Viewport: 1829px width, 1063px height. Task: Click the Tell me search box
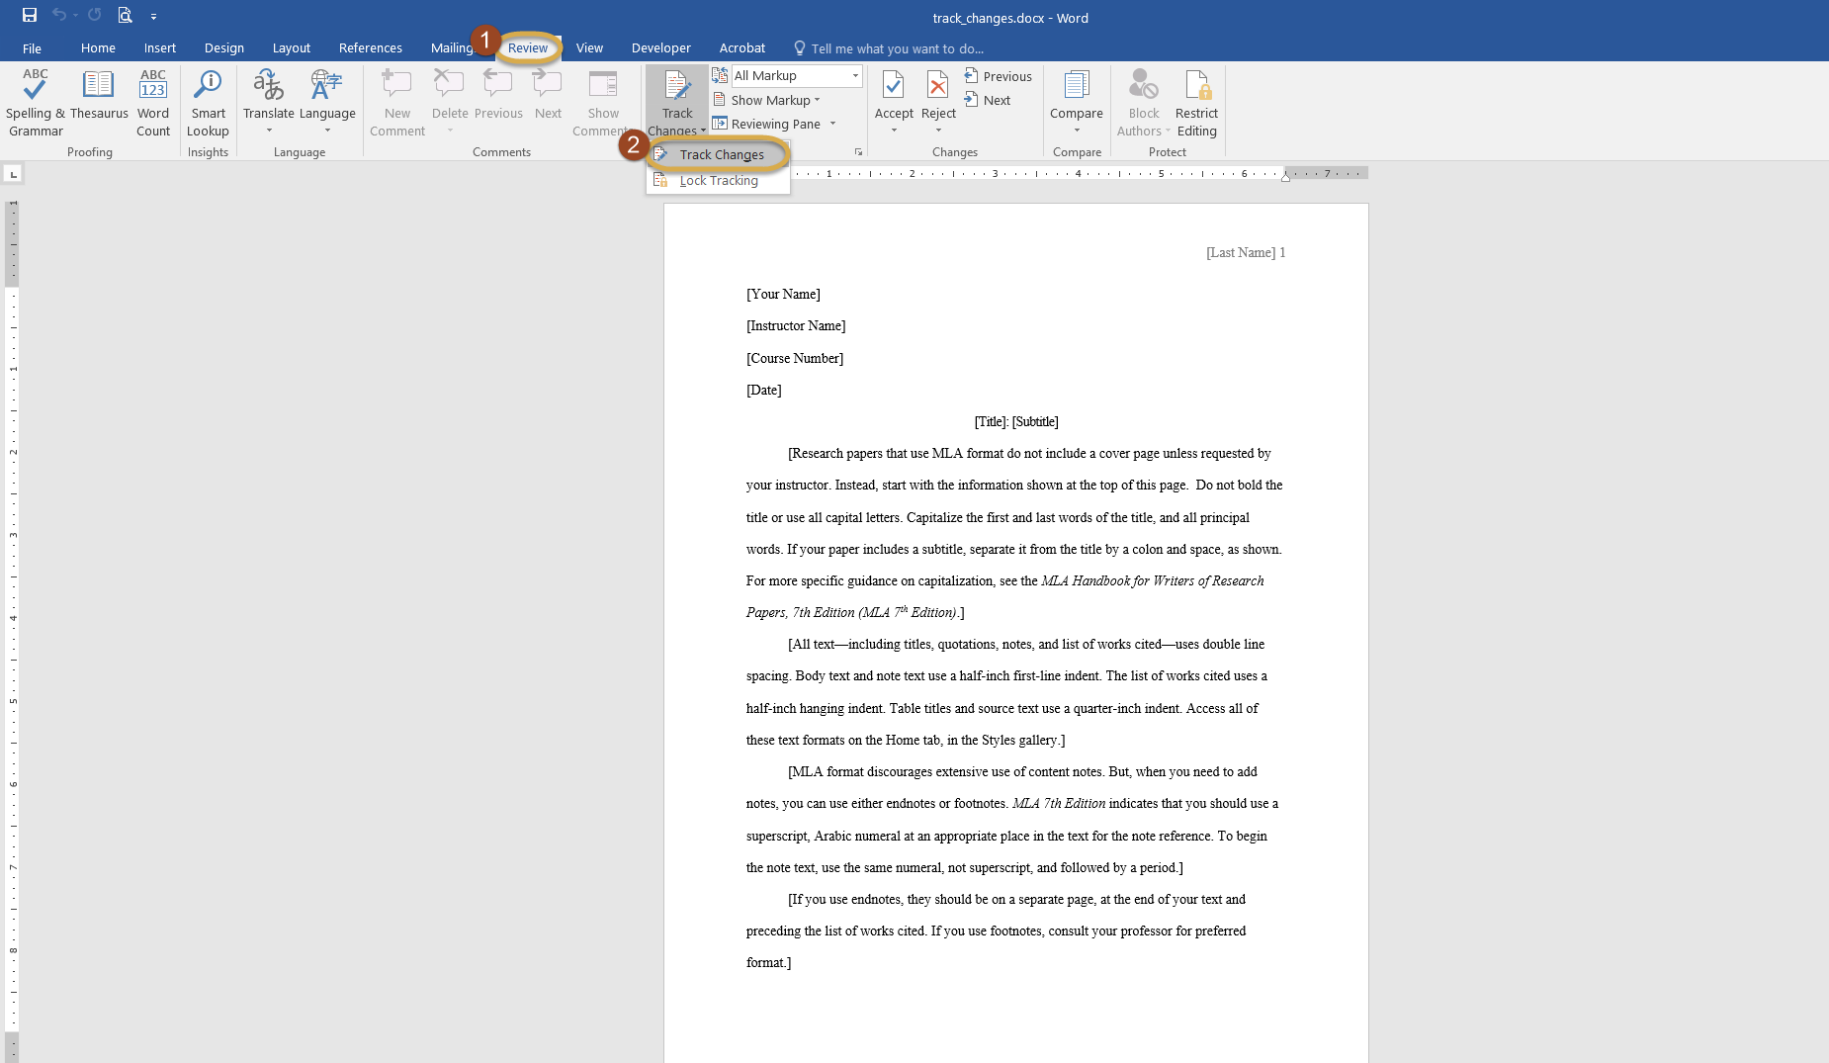(897, 48)
